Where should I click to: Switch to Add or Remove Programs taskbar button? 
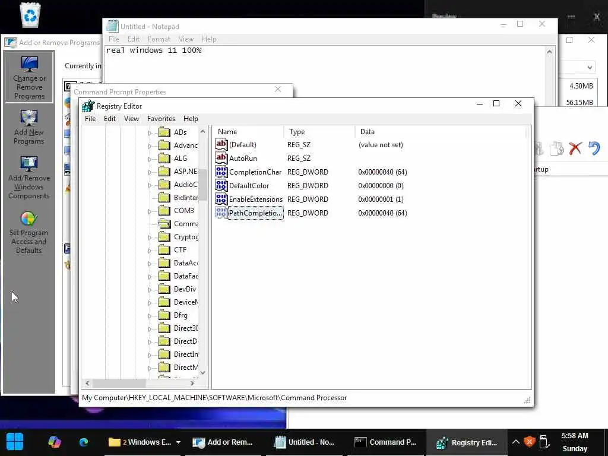point(223,442)
